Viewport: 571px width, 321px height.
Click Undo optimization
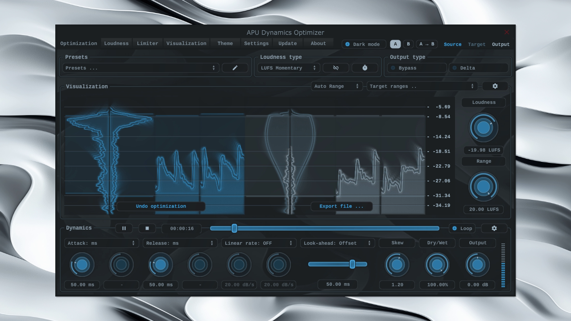coord(161,206)
